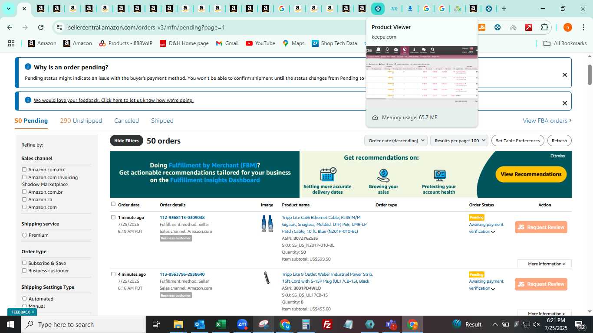Open the Snipping Tool taskbar icon

click(264, 324)
